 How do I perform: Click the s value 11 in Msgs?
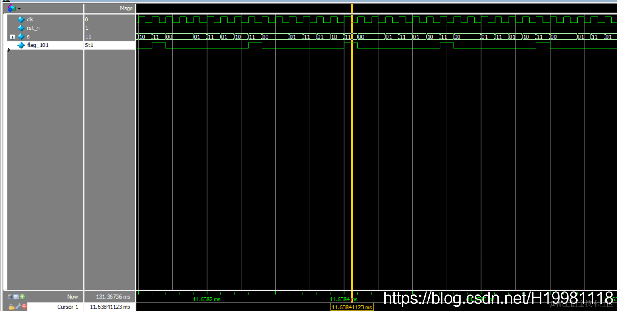pyautogui.click(x=88, y=37)
